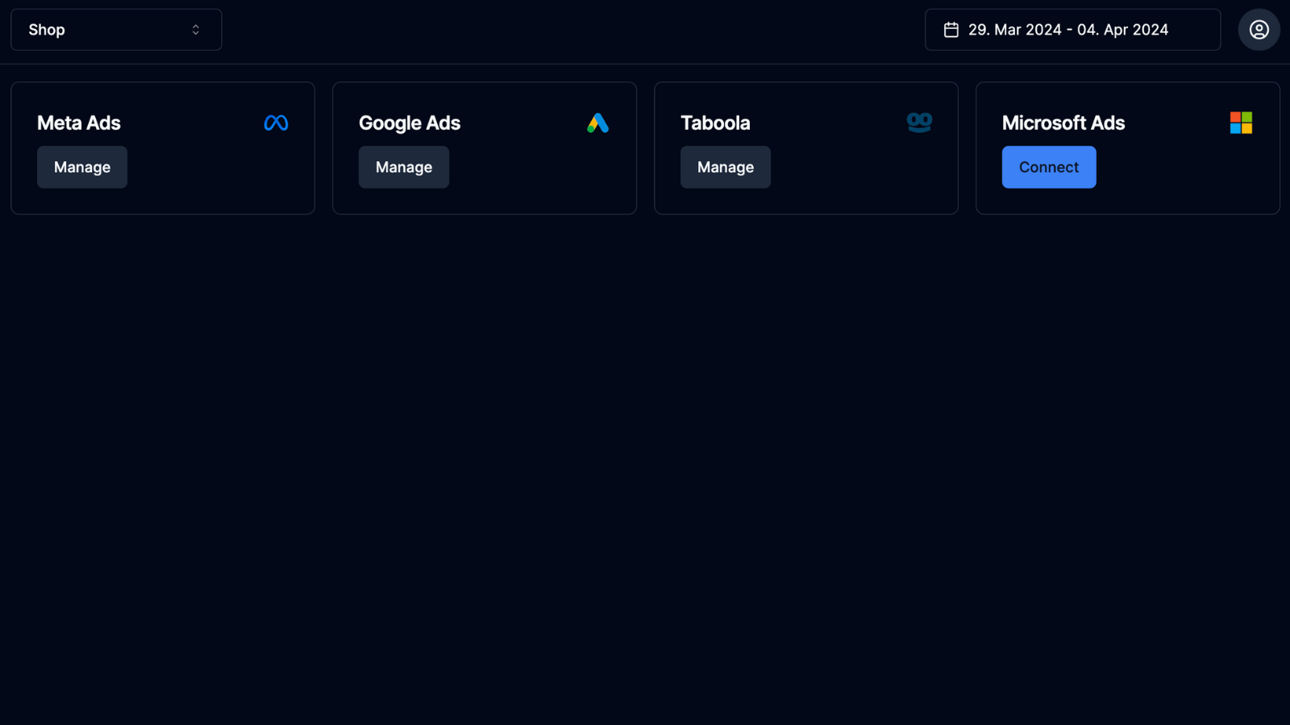Click the Microsoft logo icon
Screen dimensions: 1290x725
coord(1241,122)
